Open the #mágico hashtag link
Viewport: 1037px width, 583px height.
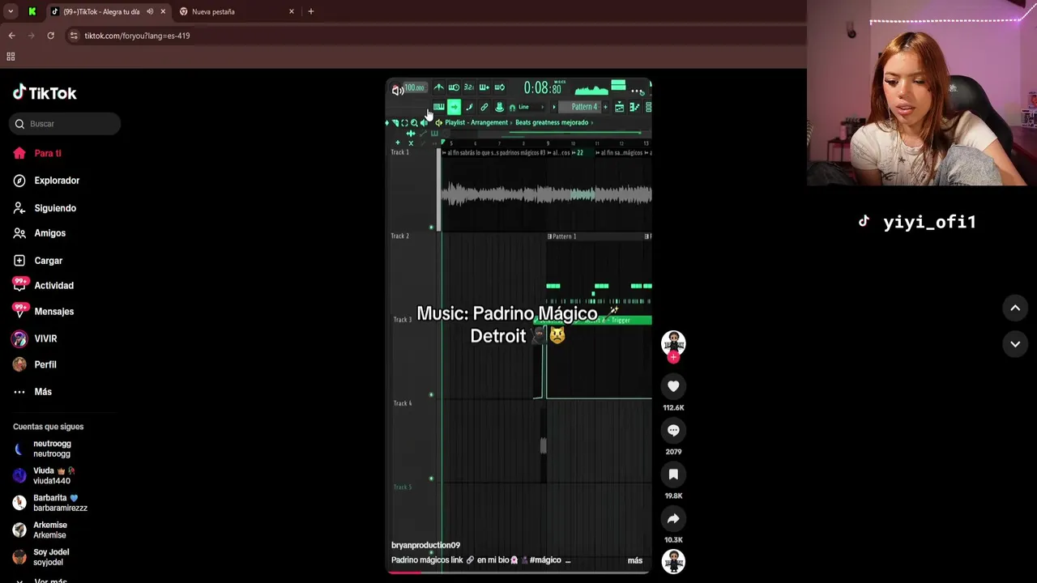tap(545, 560)
